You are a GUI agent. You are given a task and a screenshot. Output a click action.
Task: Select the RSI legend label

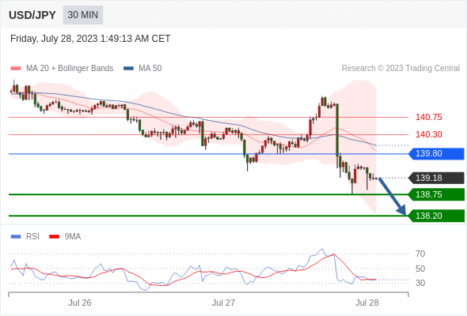pos(32,237)
